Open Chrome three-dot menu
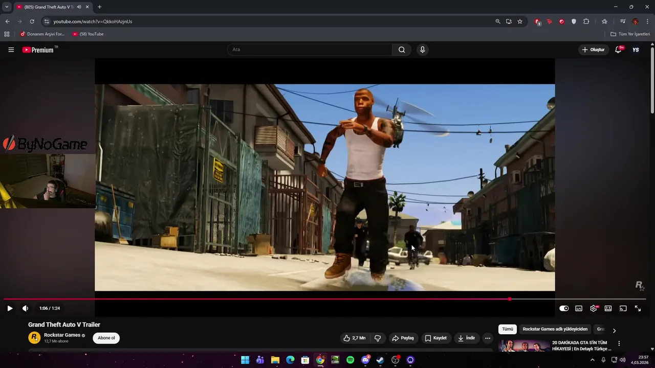The height and width of the screenshot is (368, 655). tap(648, 21)
